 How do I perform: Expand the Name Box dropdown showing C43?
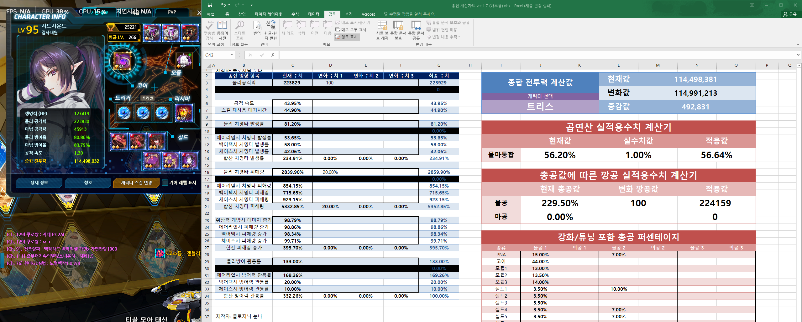point(232,55)
